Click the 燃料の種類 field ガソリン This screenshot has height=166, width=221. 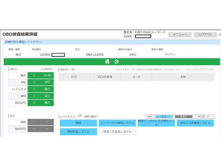pos(170,55)
